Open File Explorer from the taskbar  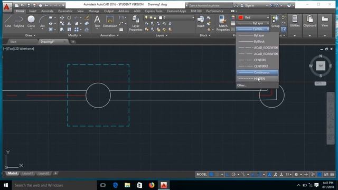click(x=127, y=185)
